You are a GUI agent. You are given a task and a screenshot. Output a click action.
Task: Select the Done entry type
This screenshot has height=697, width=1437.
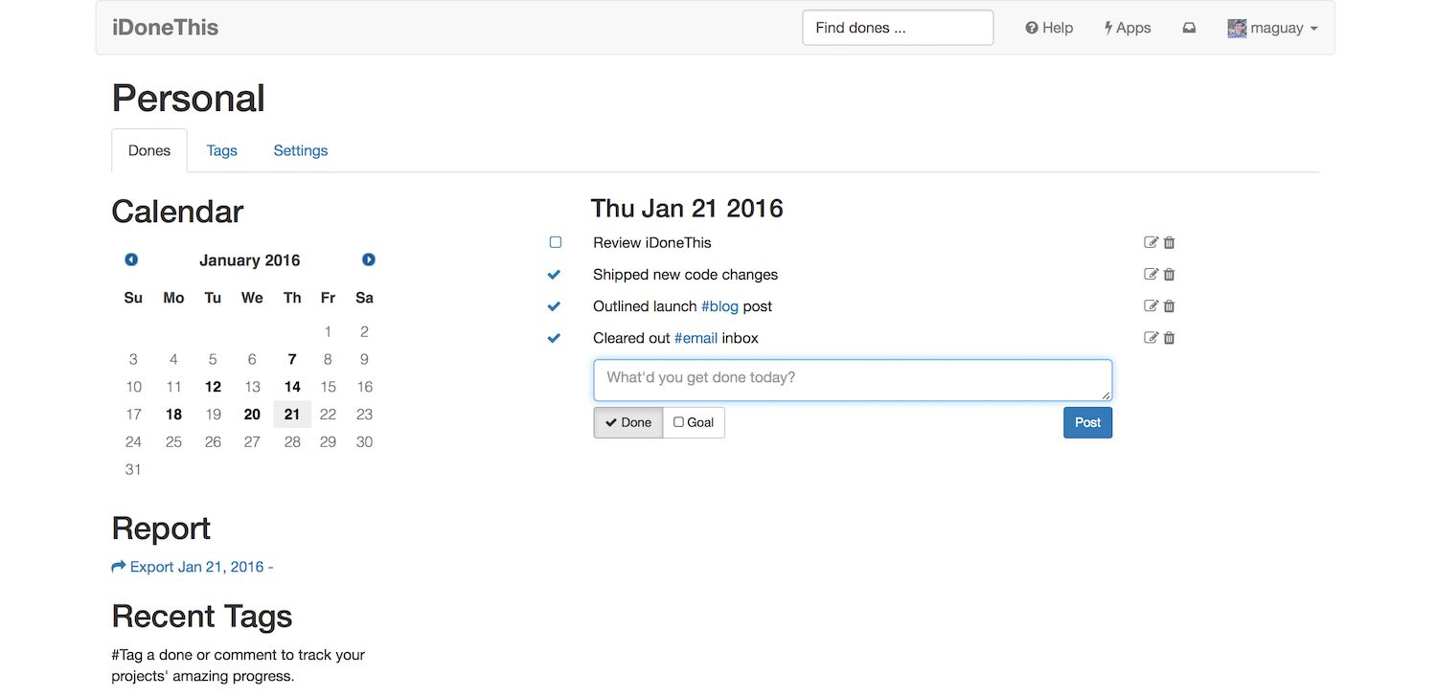(x=628, y=422)
